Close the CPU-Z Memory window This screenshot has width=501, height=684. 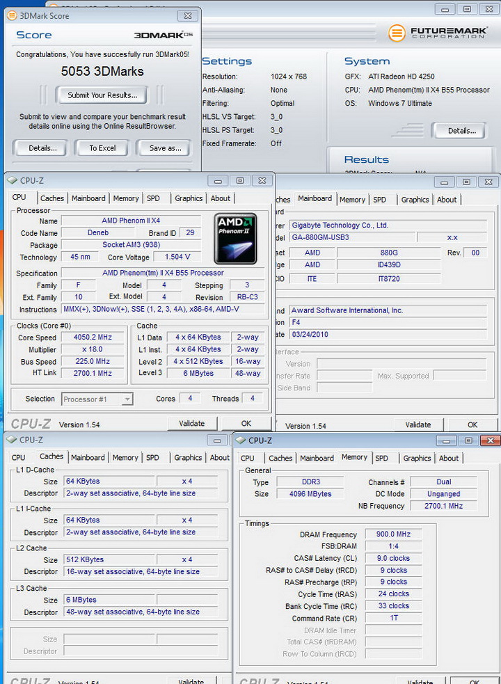pyautogui.click(x=490, y=440)
